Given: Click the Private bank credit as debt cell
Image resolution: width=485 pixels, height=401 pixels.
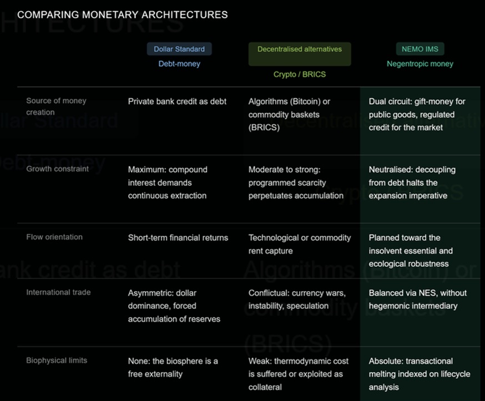Looking at the screenshot, I should pyautogui.click(x=177, y=101).
